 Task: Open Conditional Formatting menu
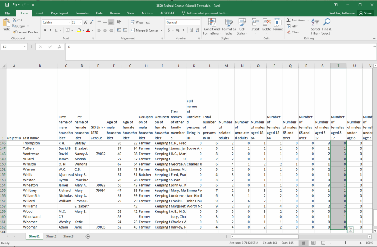tap(212, 27)
